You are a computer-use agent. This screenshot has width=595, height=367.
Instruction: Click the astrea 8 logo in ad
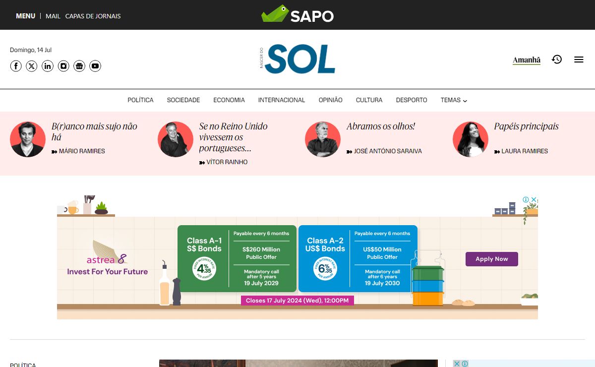pyautogui.click(x=107, y=253)
